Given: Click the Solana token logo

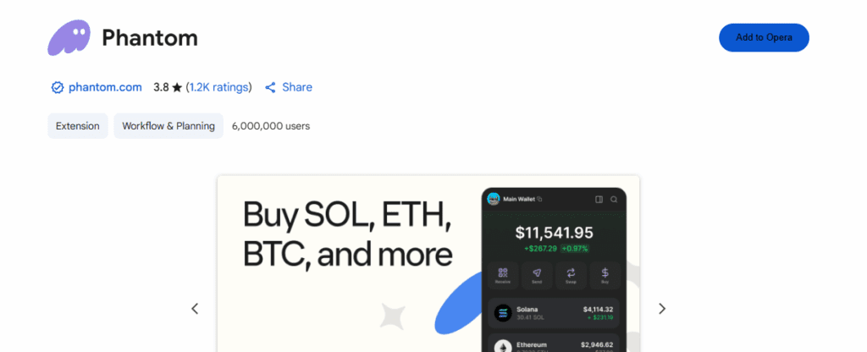Looking at the screenshot, I should [x=503, y=312].
